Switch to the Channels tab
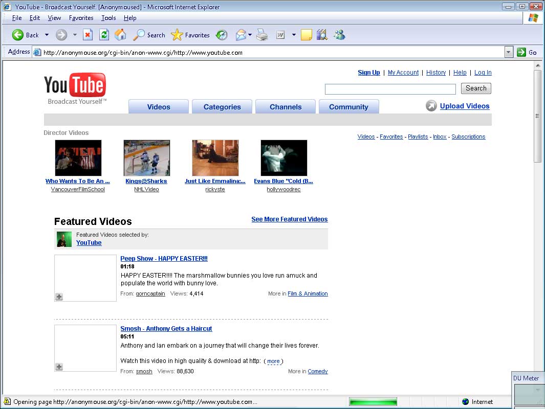Screen dimensions: 545x409 (286, 106)
